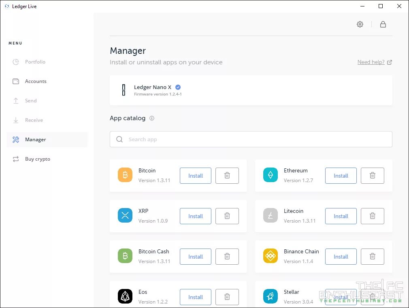Select Manager in the sidebar
The width and height of the screenshot is (409, 308).
click(47, 140)
